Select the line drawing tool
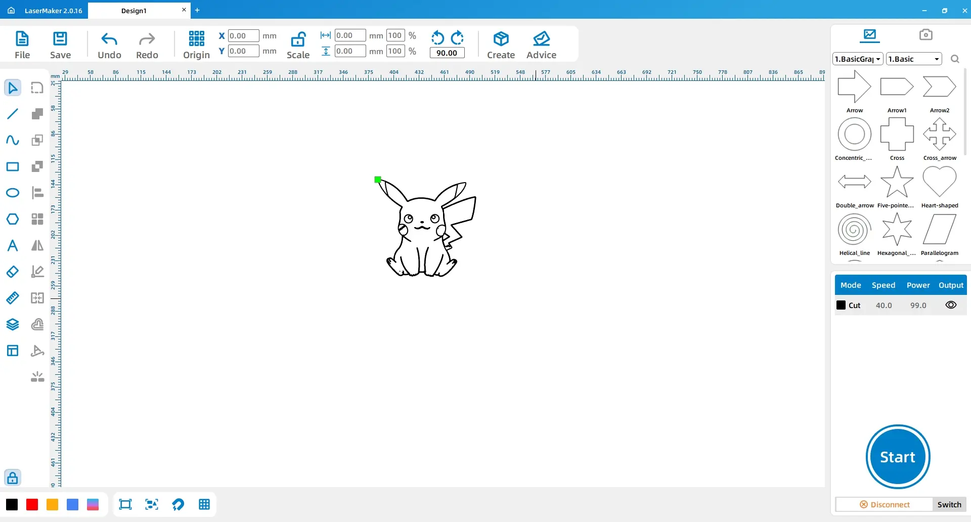The image size is (971, 522). (13, 114)
